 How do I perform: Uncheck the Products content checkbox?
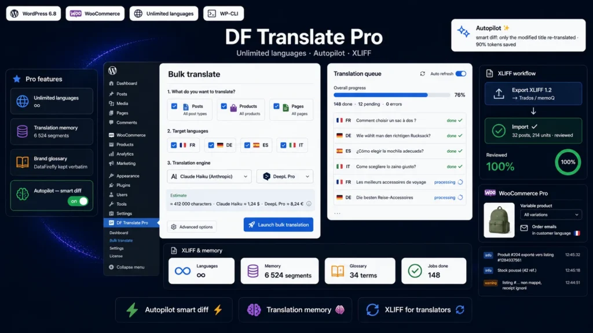coord(224,106)
